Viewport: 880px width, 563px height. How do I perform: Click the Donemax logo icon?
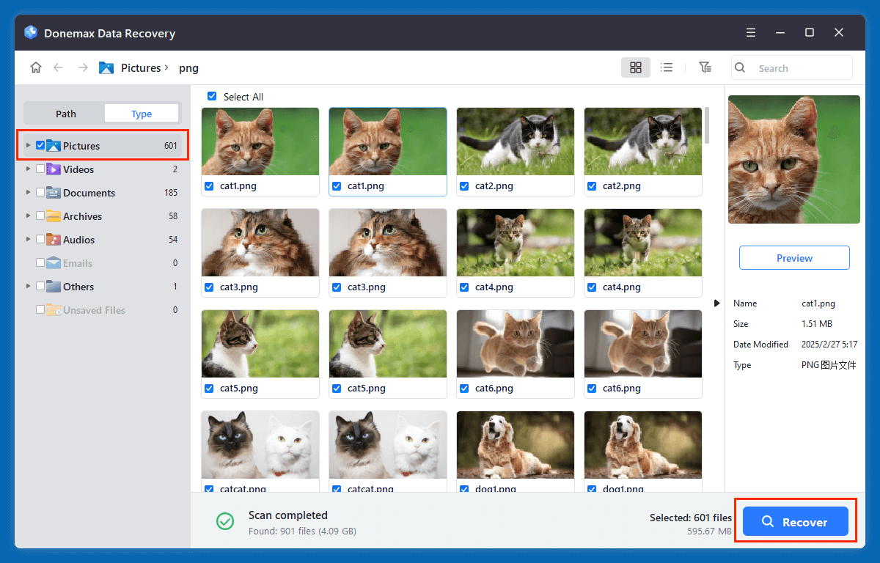pos(30,32)
